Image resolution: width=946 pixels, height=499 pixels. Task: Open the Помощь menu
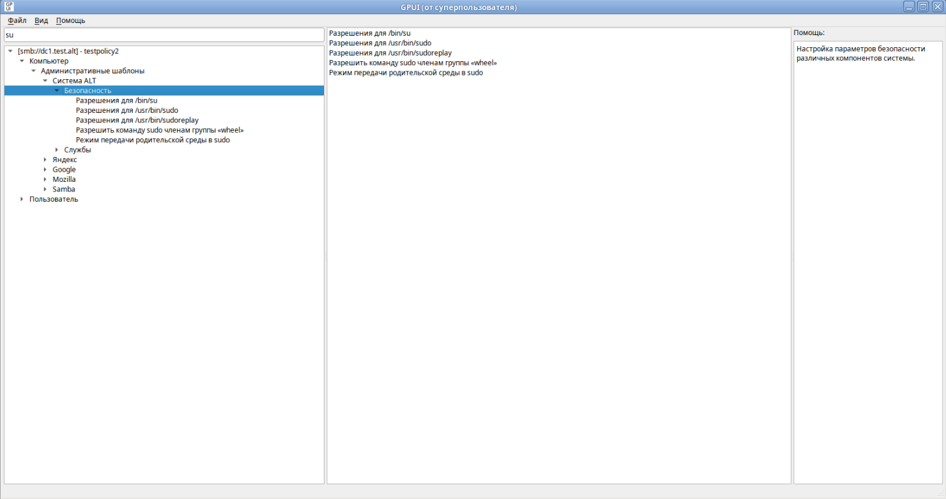(x=70, y=20)
